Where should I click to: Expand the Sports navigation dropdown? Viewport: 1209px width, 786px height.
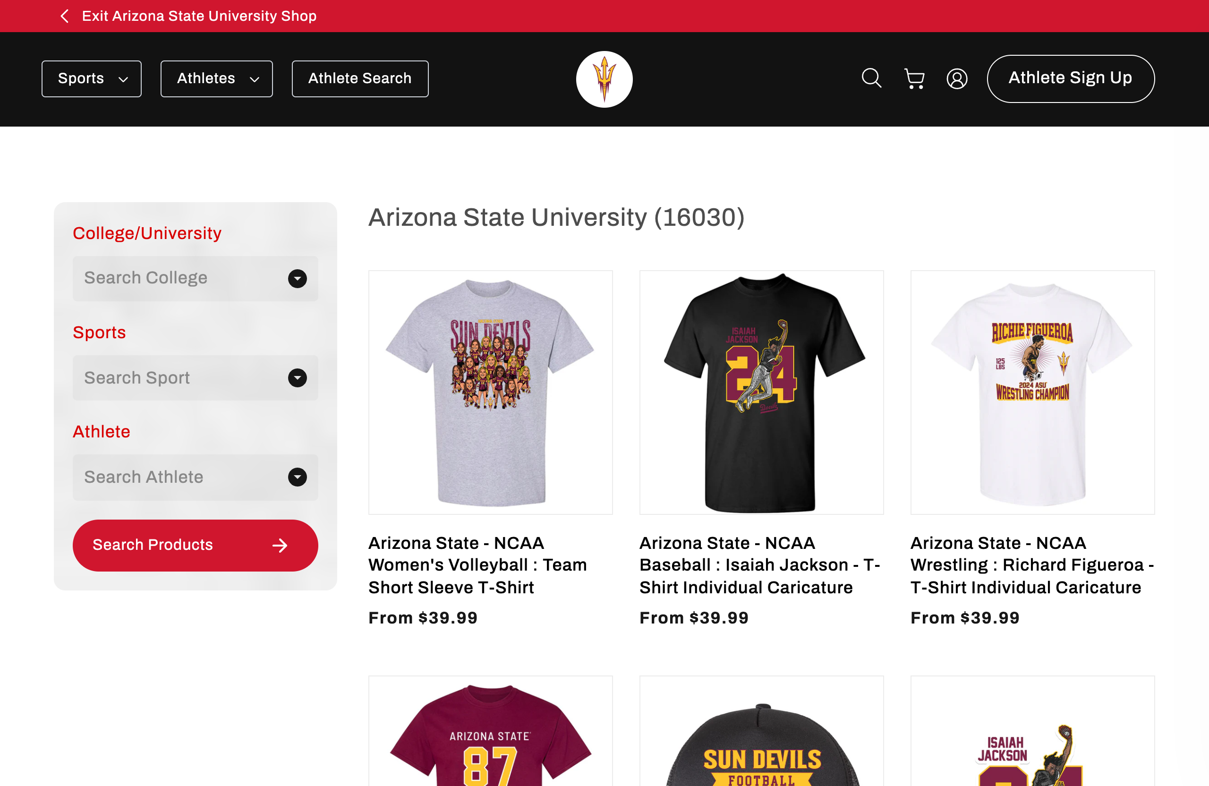92,78
